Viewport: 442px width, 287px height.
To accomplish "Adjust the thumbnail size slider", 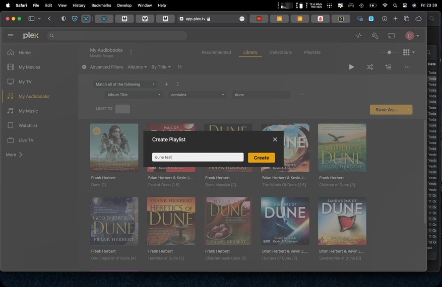I will (389, 52).
